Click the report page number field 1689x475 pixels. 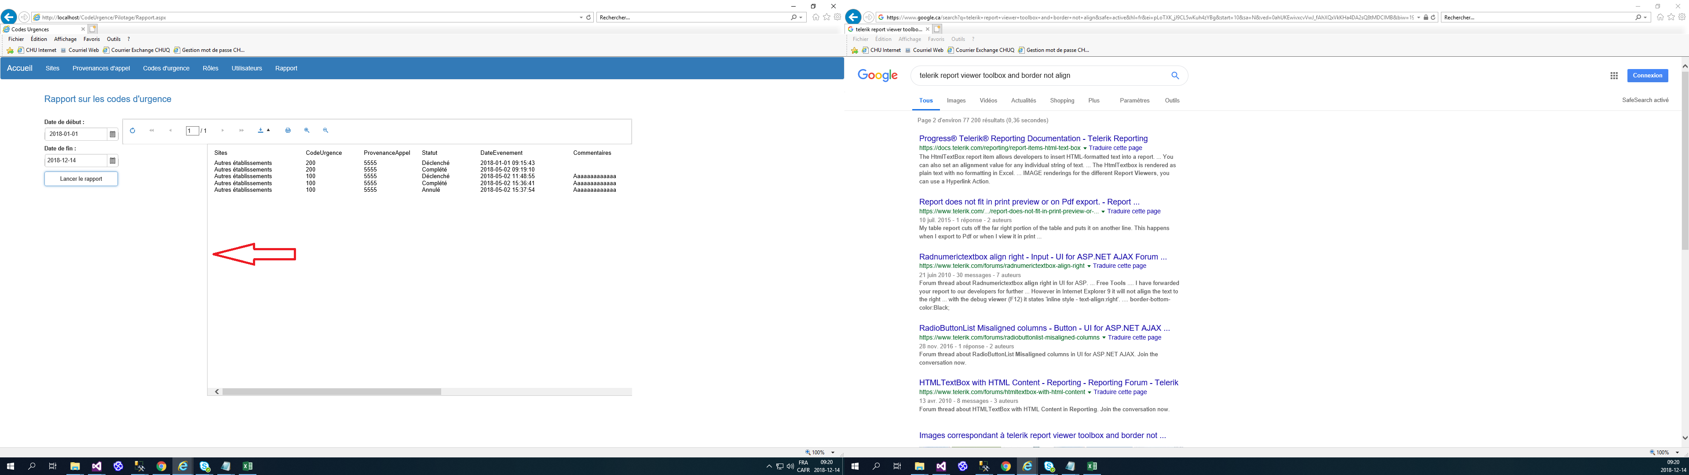tap(192, 131)
